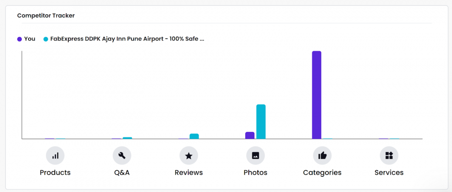Click the FabExpress DDPK Ajay Inn legend label
Screen dimensions: 452x192
127,39
